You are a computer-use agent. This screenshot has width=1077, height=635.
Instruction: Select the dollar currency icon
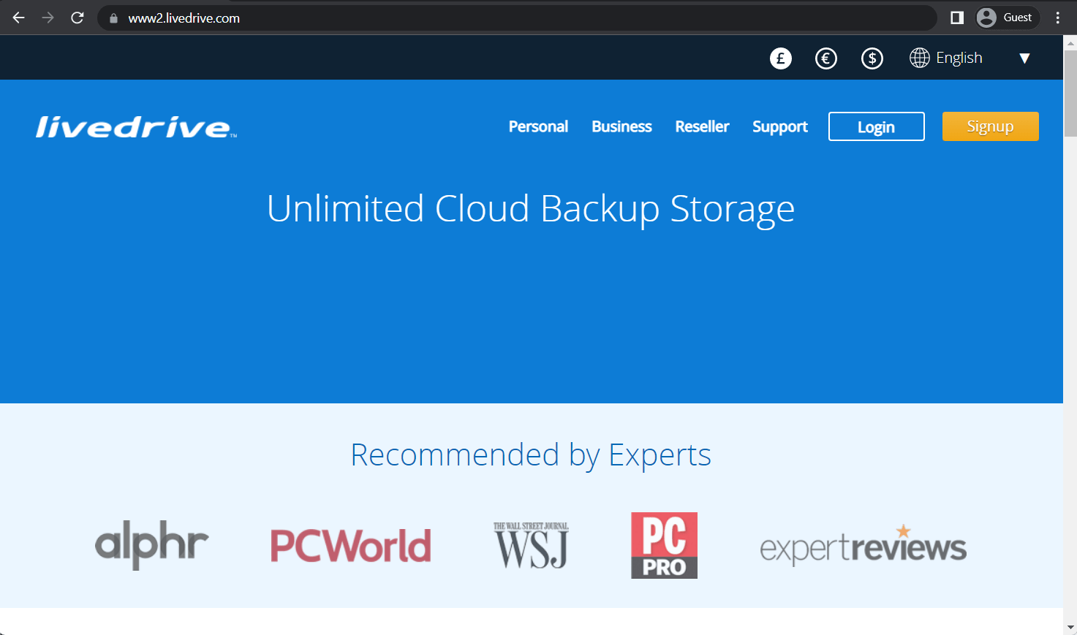coord(872,58)
